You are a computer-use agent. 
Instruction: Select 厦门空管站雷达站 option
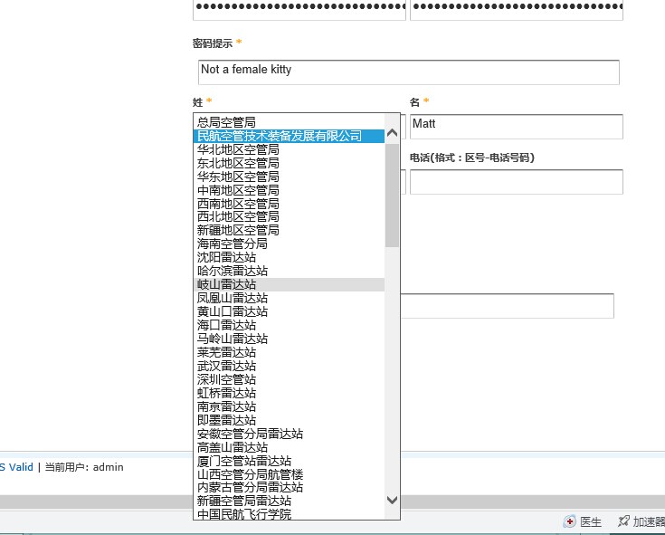click(289, 461)
